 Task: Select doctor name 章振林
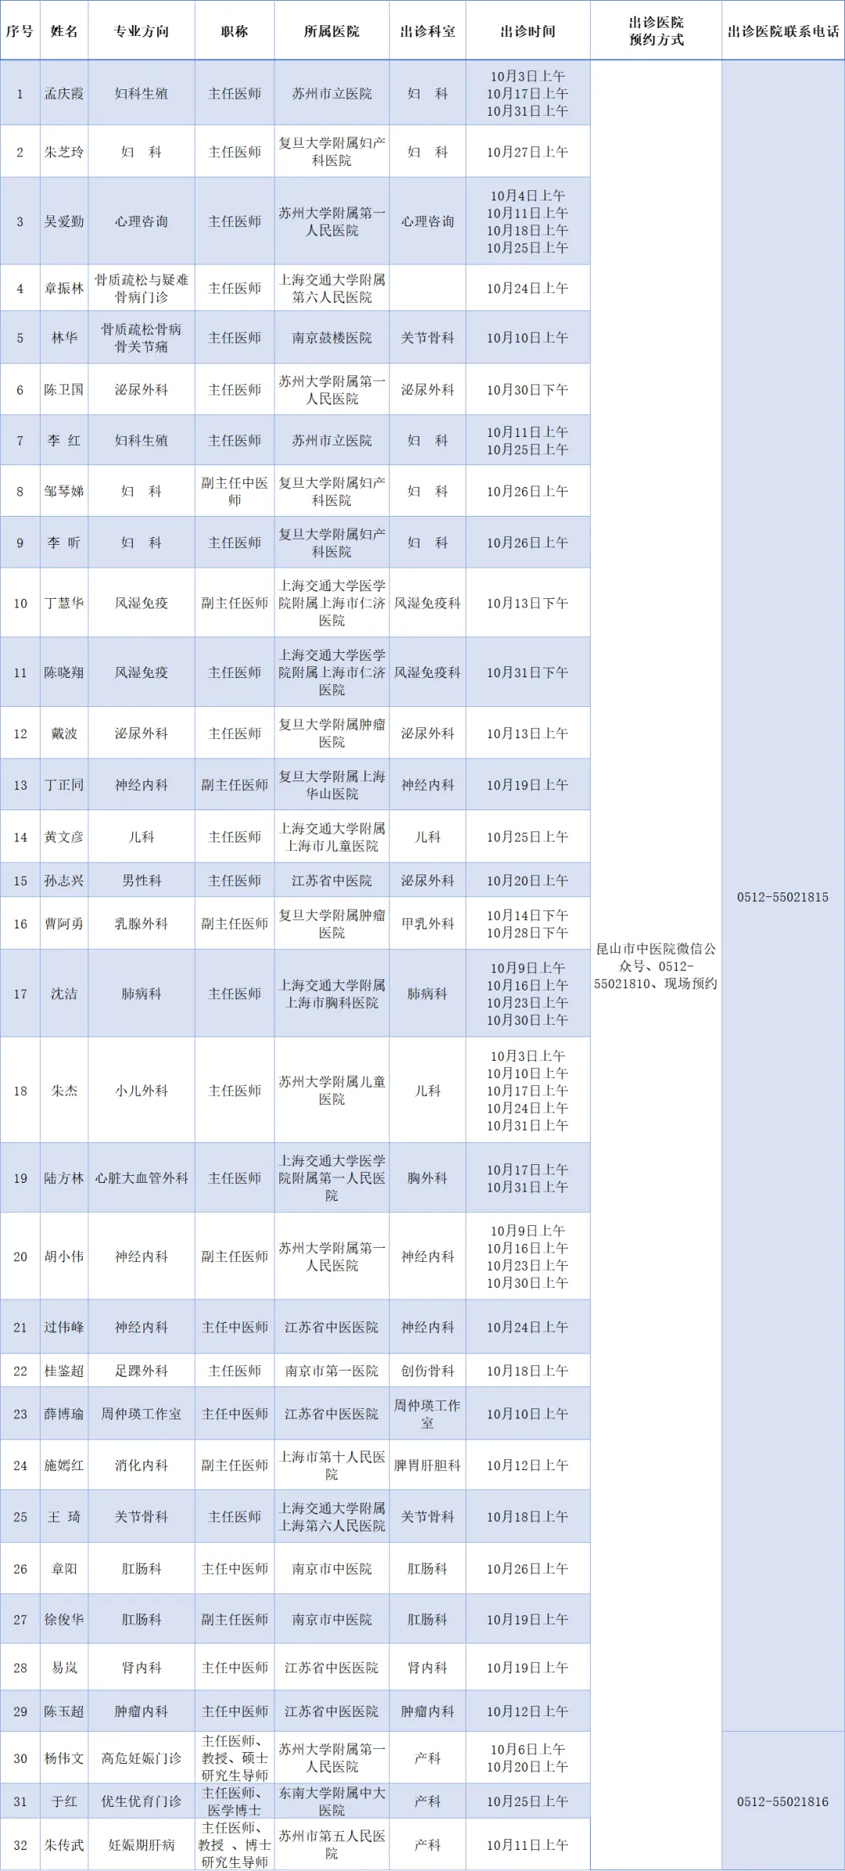tap(64, 288)
